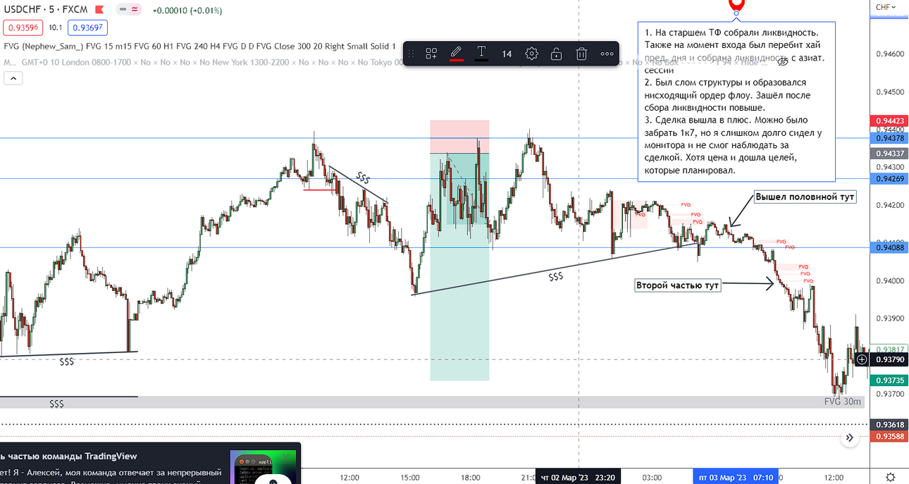Click the blue 0.94269 price label

(889, 178)
